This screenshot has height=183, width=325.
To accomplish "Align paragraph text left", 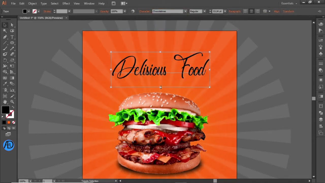I will pyautogui.click(x=245, y=11).
